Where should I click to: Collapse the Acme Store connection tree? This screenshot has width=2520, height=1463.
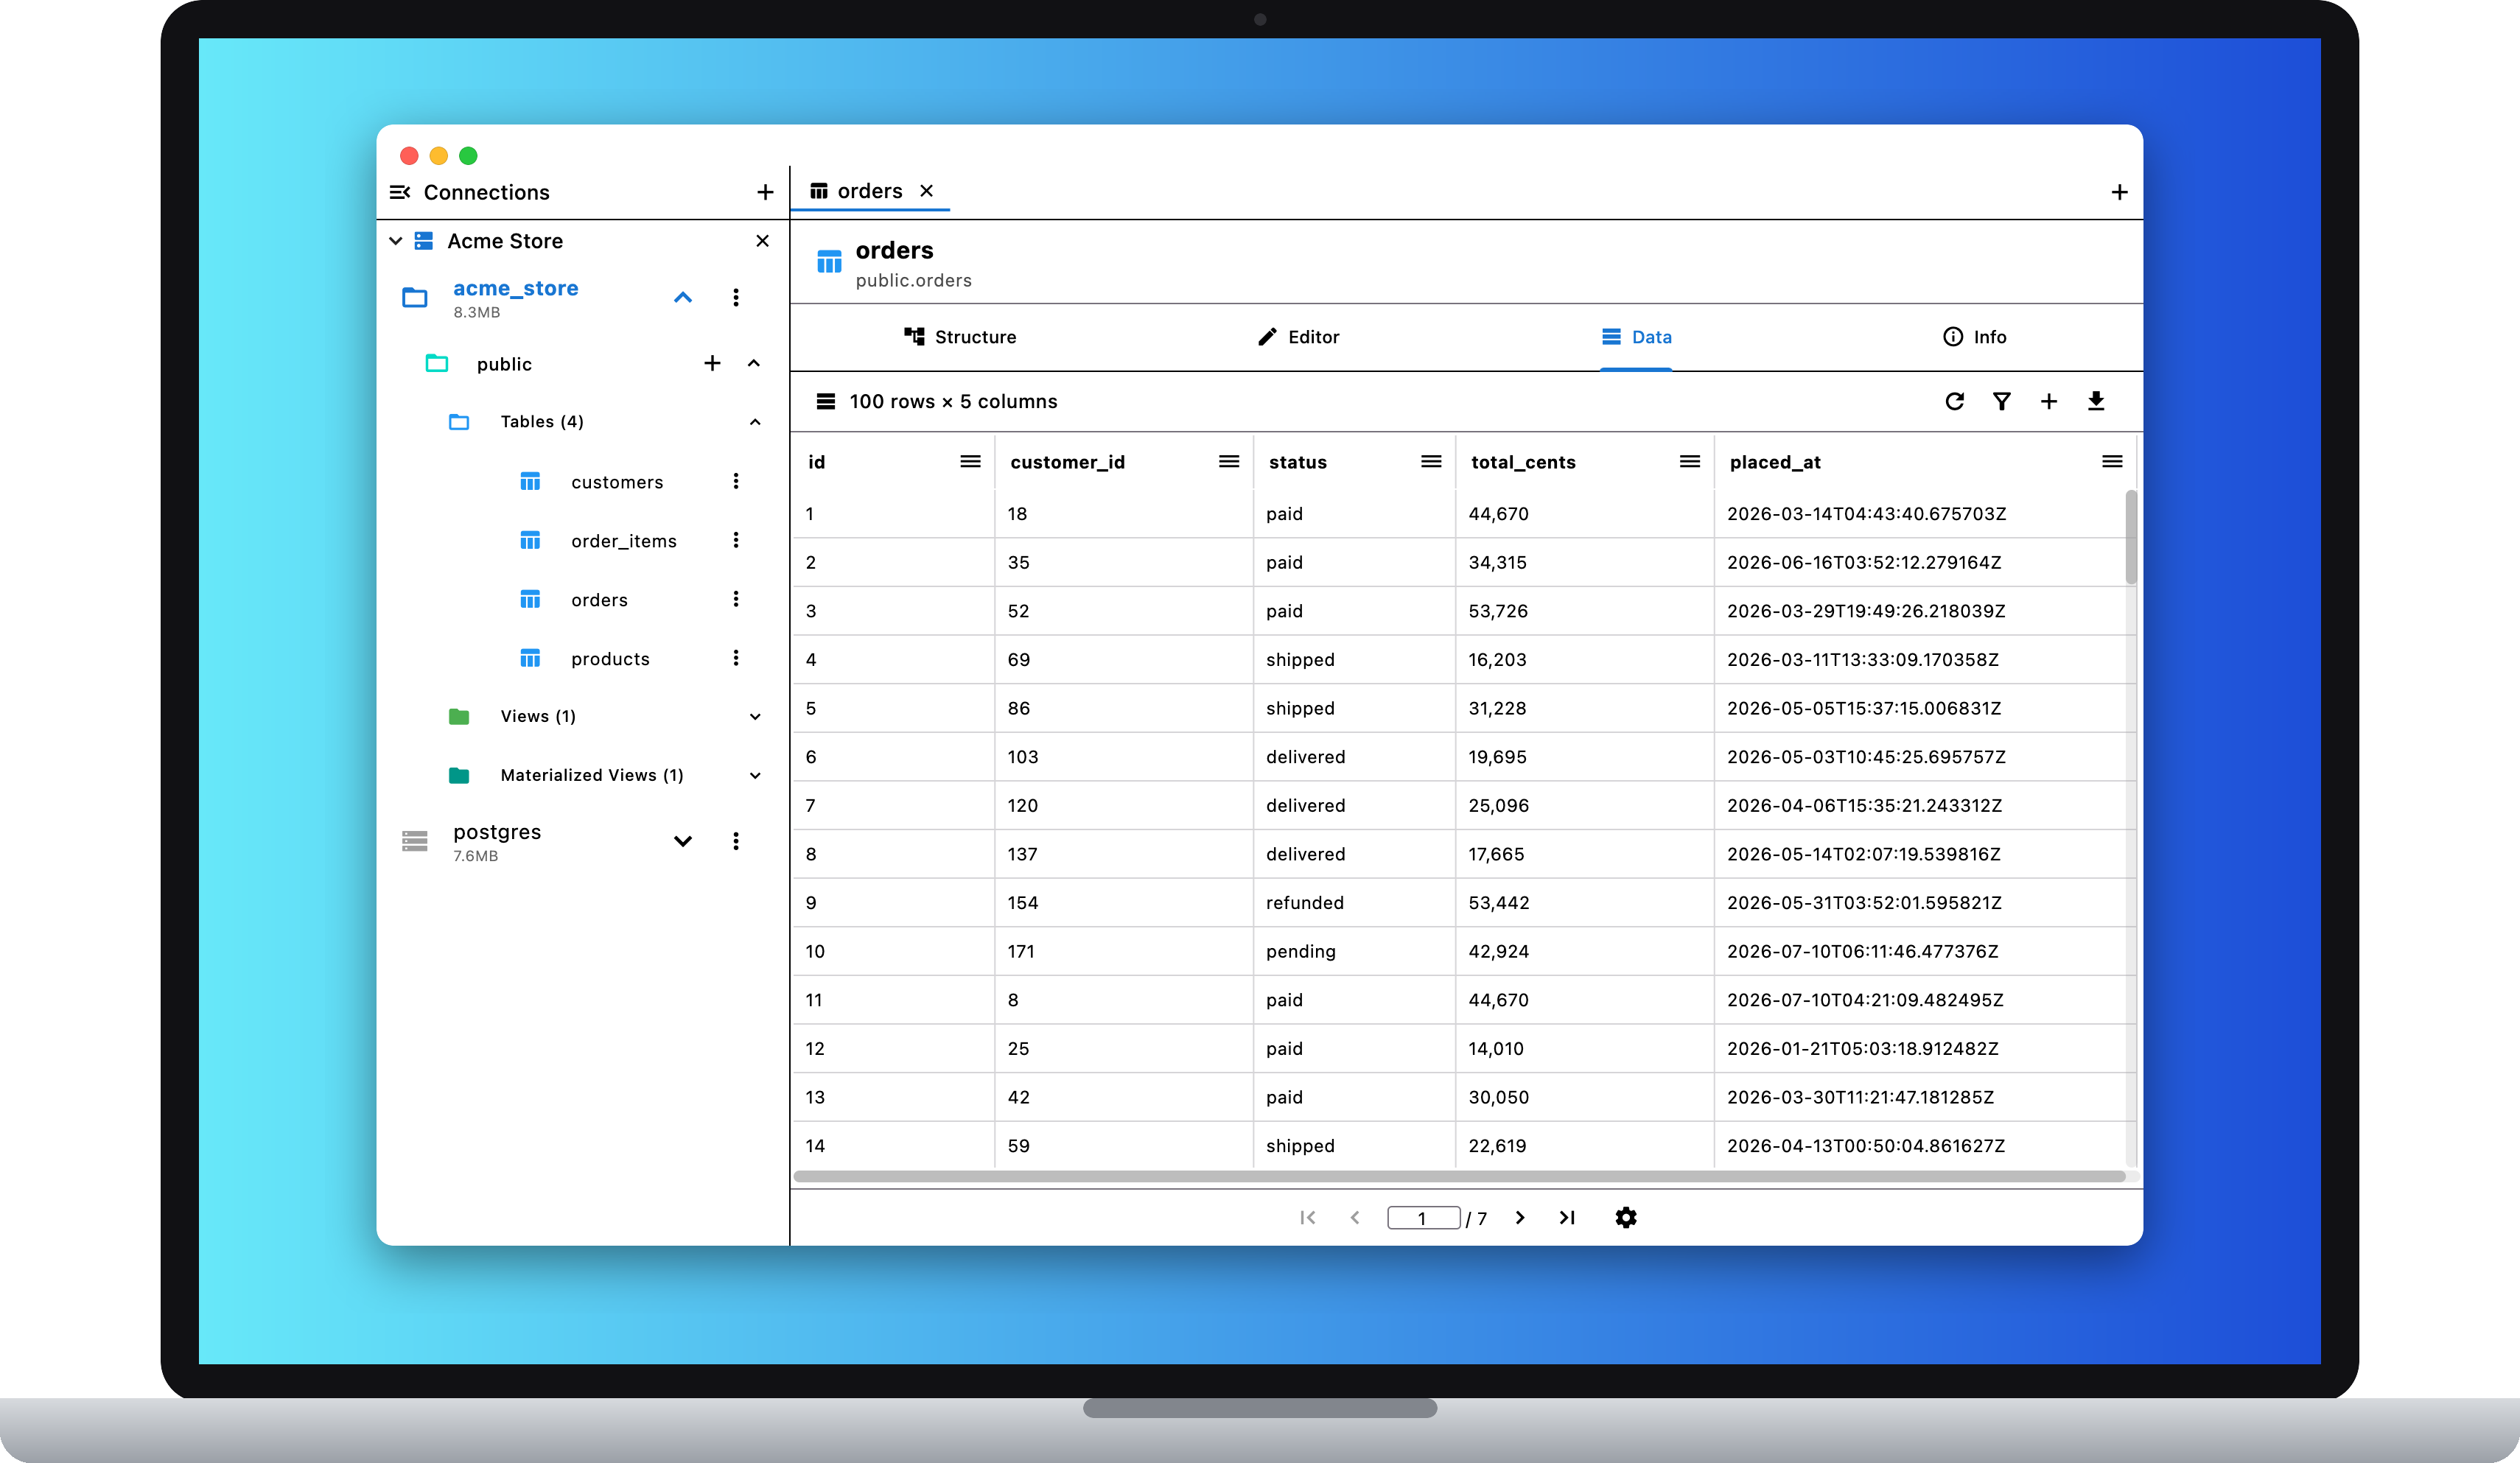pyautogui.click(x=396, y=241)
